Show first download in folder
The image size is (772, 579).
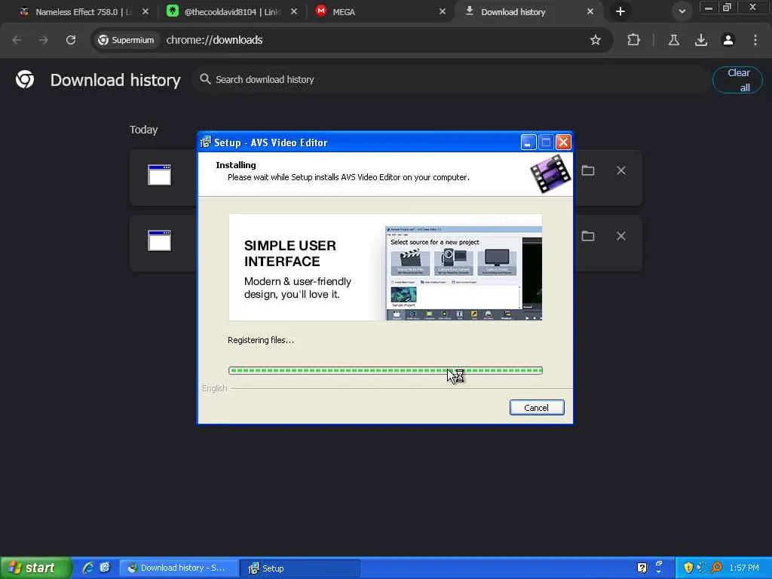click(x=588, y=171)
